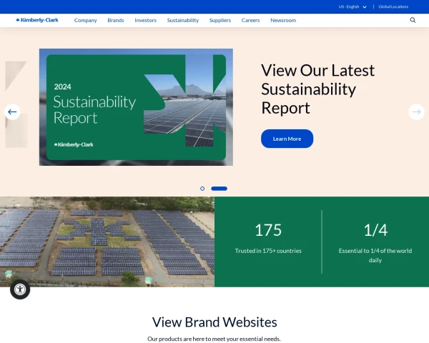
Task: Open the Suppliers menu
Action: tap(220, 21)
